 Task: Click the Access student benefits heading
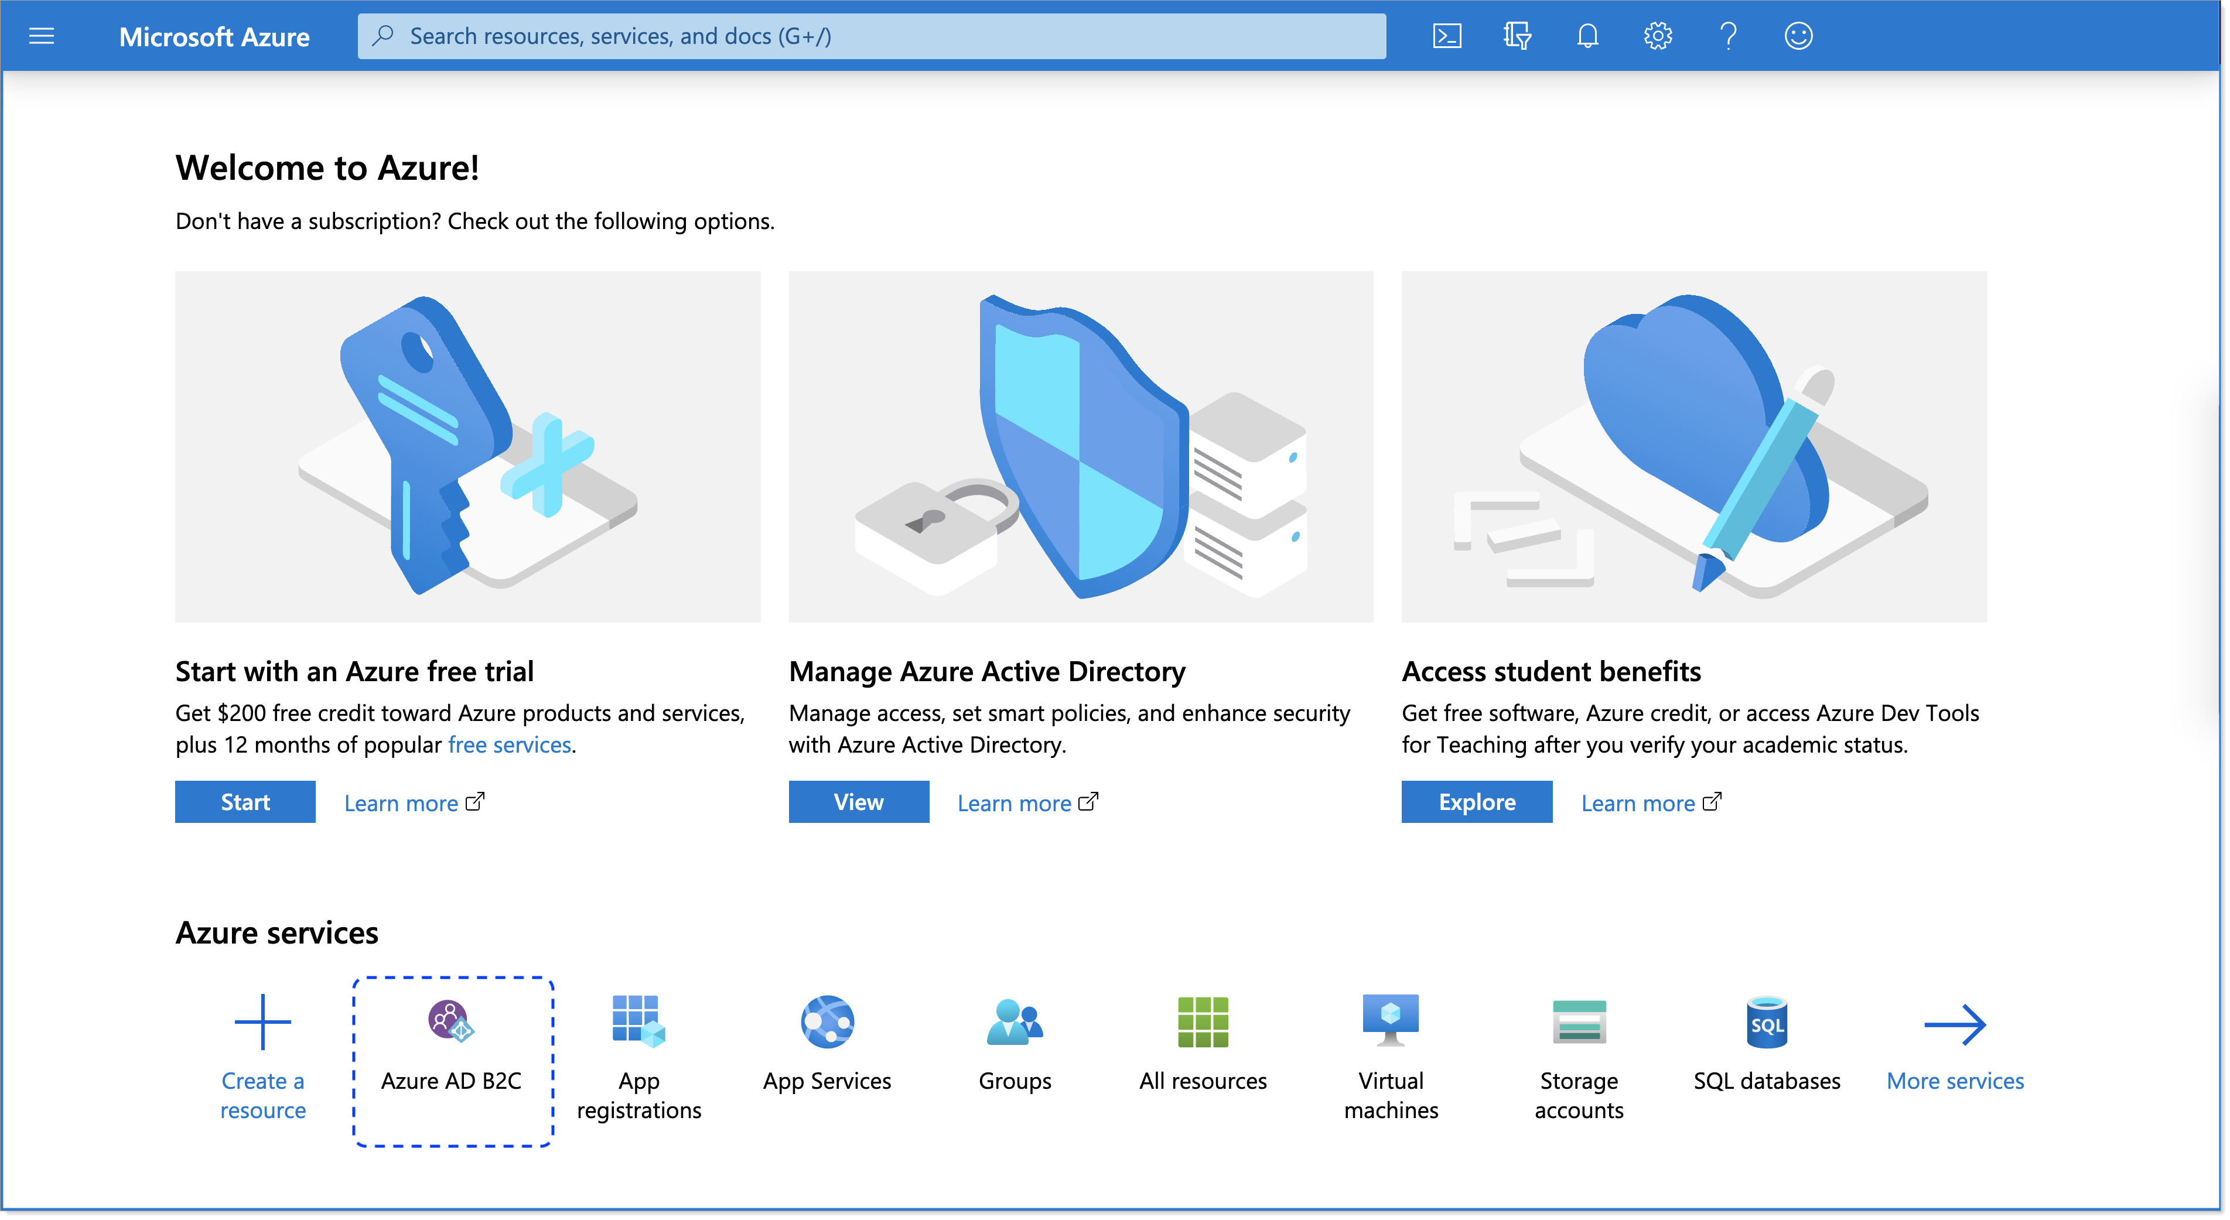(1551, 671)
